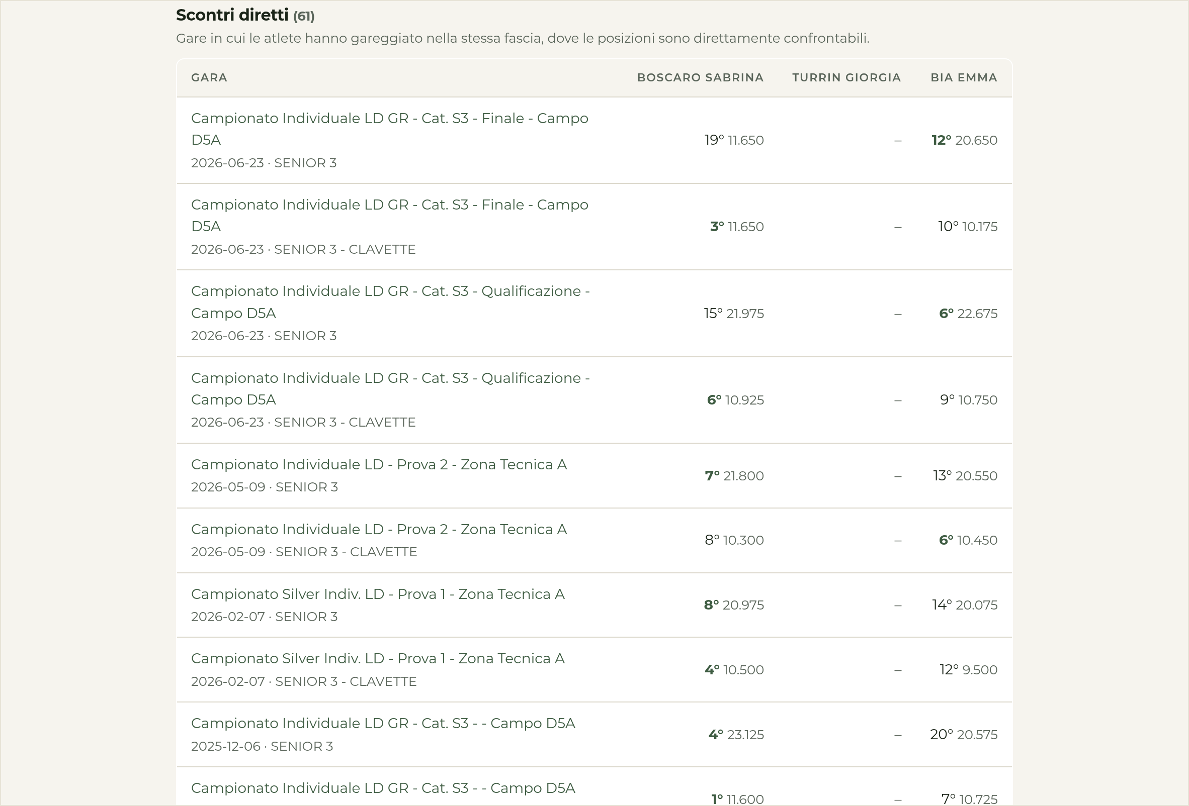
Task: Click the 2025-12-06 · SENIOR 3 date line
Action: point(262,747)
